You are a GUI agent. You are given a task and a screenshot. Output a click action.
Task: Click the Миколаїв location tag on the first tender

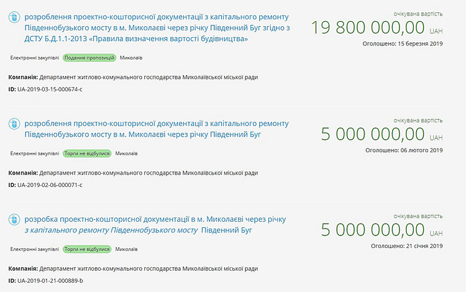(131, 58)
